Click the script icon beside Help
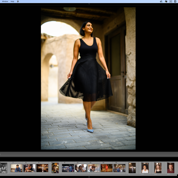This screenshot has height=178, width=178. pyautogui.click(x=18, y=2)
